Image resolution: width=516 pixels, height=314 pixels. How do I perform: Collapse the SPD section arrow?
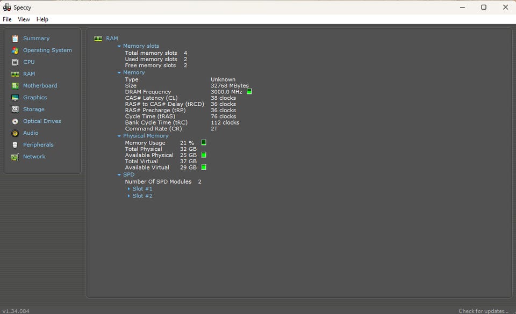(x=119, y=175)
